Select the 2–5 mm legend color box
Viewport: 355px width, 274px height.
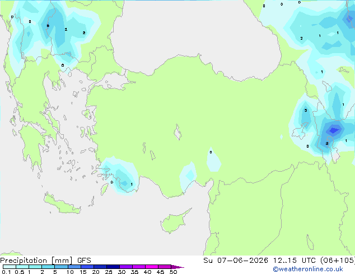point(48,267)
